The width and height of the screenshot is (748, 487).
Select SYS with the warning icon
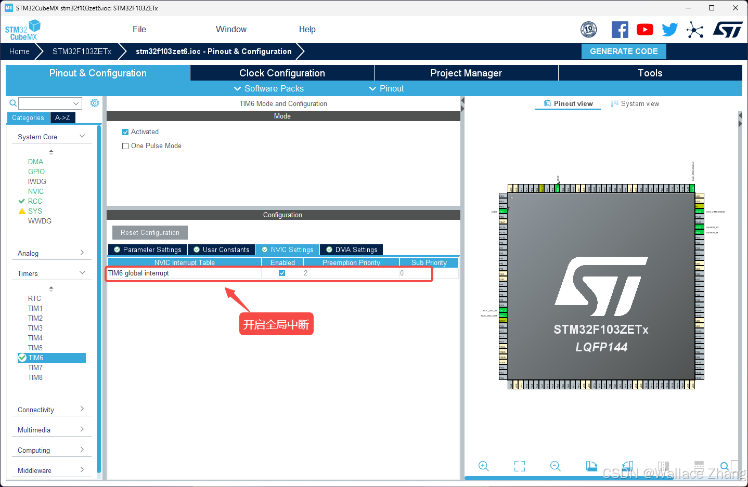tap(35, 211)
